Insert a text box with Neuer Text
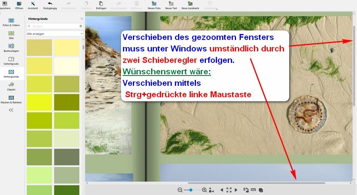 (x=171, y=4)
